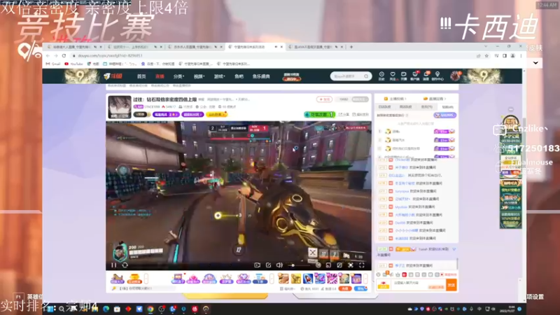The width and height of the screenshot is (560, 315).
Task: Open 鱼吧 in Douyu navigation
Action: coord(239,76)
